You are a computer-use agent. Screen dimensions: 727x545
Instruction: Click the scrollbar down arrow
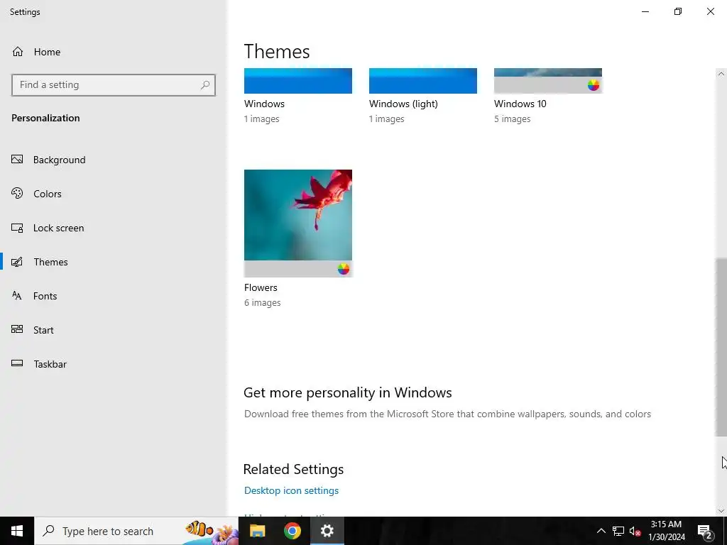coord(721,511)
